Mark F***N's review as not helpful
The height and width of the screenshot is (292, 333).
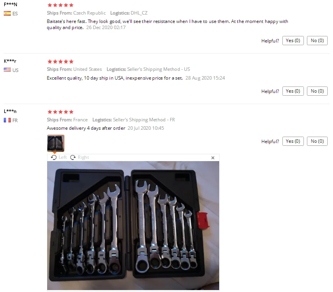point(317,41)
